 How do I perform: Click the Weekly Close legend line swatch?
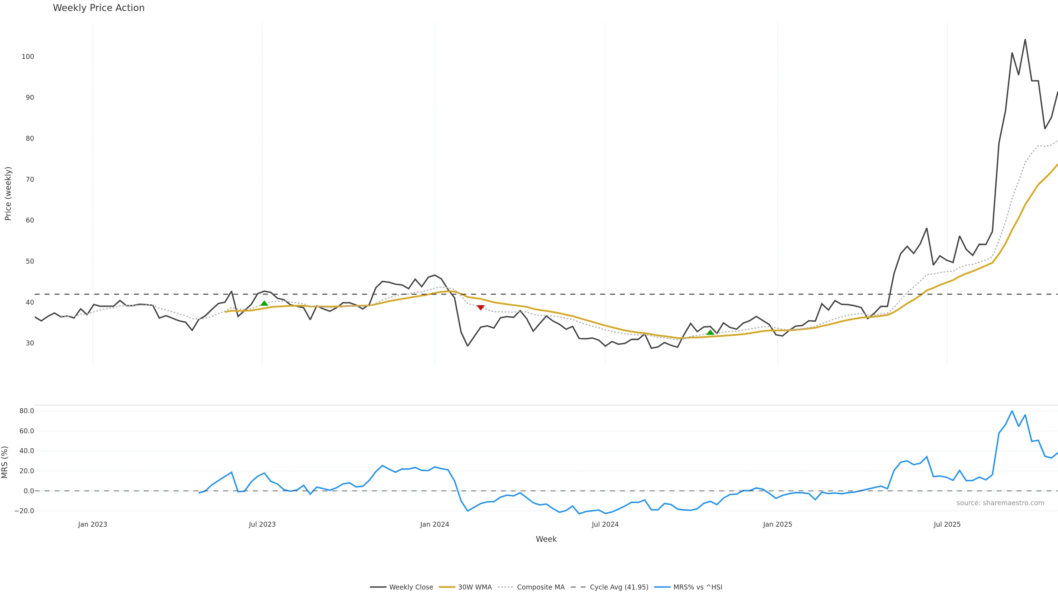click(x=378, y=587)
